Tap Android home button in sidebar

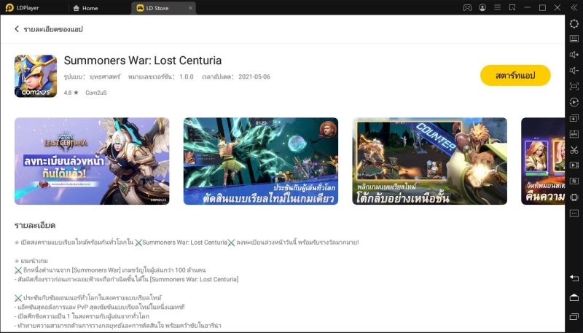point(574,297)
